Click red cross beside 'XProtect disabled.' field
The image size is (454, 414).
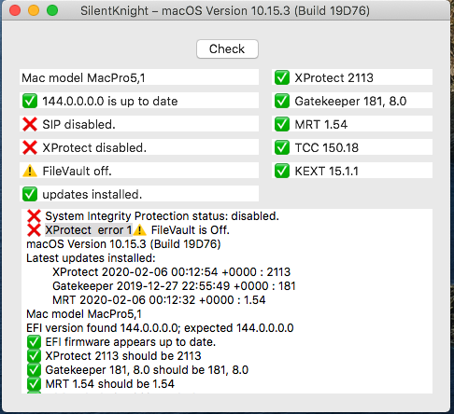coord(30,147)
